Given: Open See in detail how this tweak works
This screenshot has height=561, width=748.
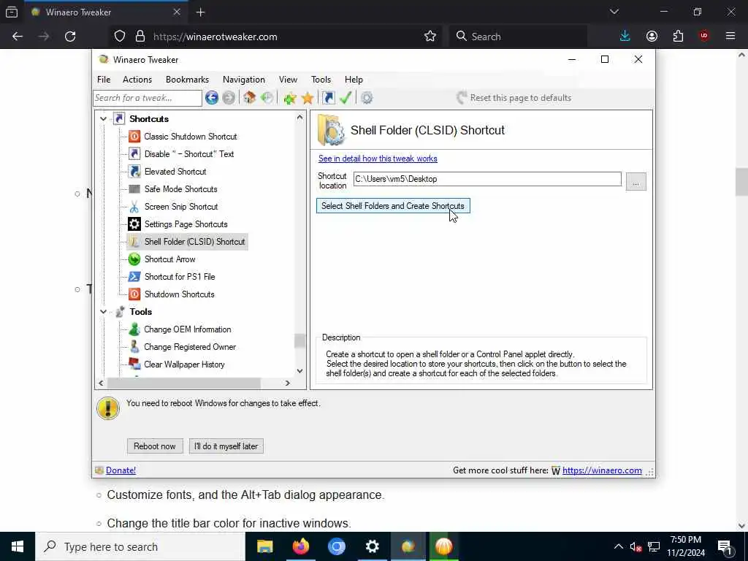Looking at the screenshot, I should point(378,159).
